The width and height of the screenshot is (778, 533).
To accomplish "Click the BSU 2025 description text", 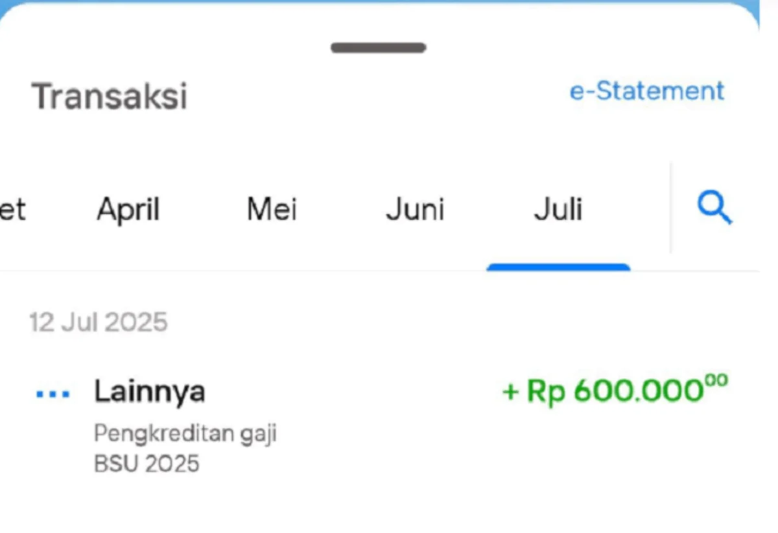I will coord(145,462).
